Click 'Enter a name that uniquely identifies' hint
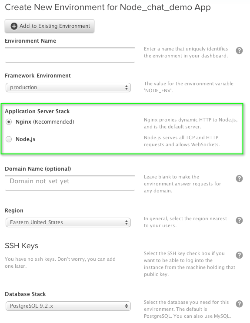250x323 pixels. click(186, 52)
